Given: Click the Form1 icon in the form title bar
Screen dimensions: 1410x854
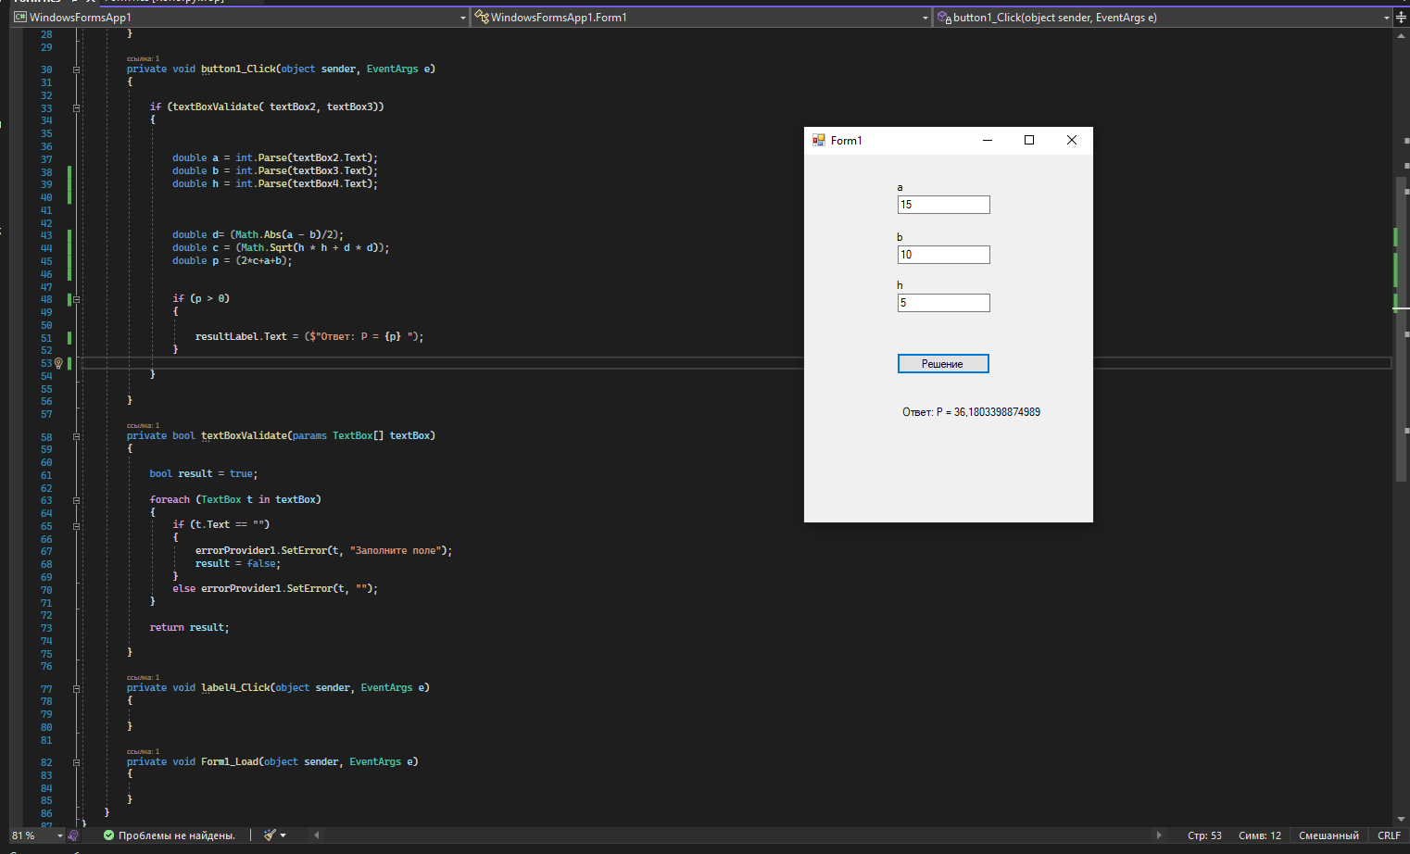Looking at the screenshot, I should [818, 140].
